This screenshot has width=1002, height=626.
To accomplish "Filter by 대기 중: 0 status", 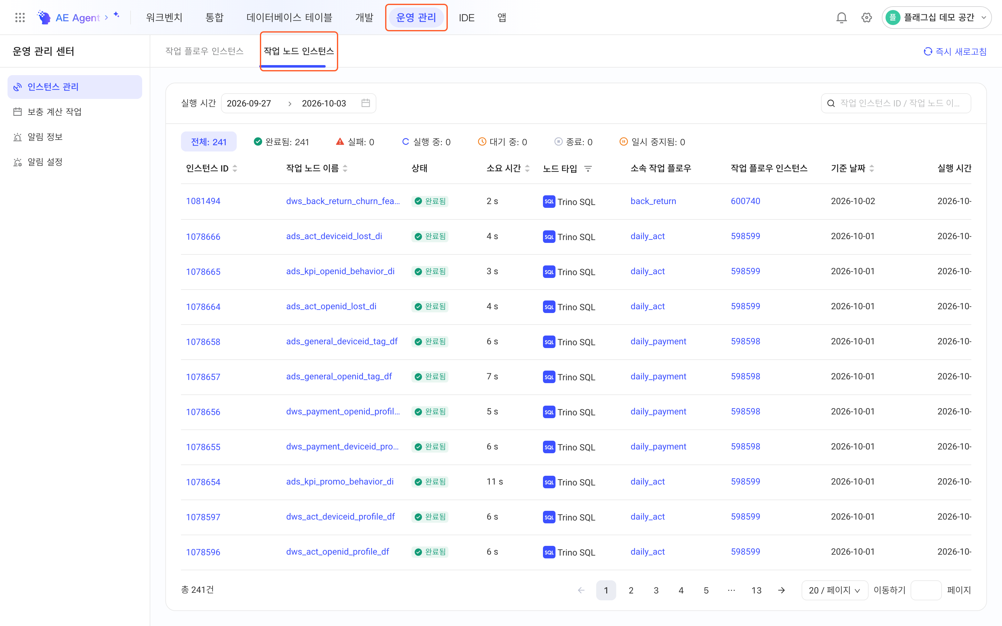I will pyautogui.click(x=502, y=142).
